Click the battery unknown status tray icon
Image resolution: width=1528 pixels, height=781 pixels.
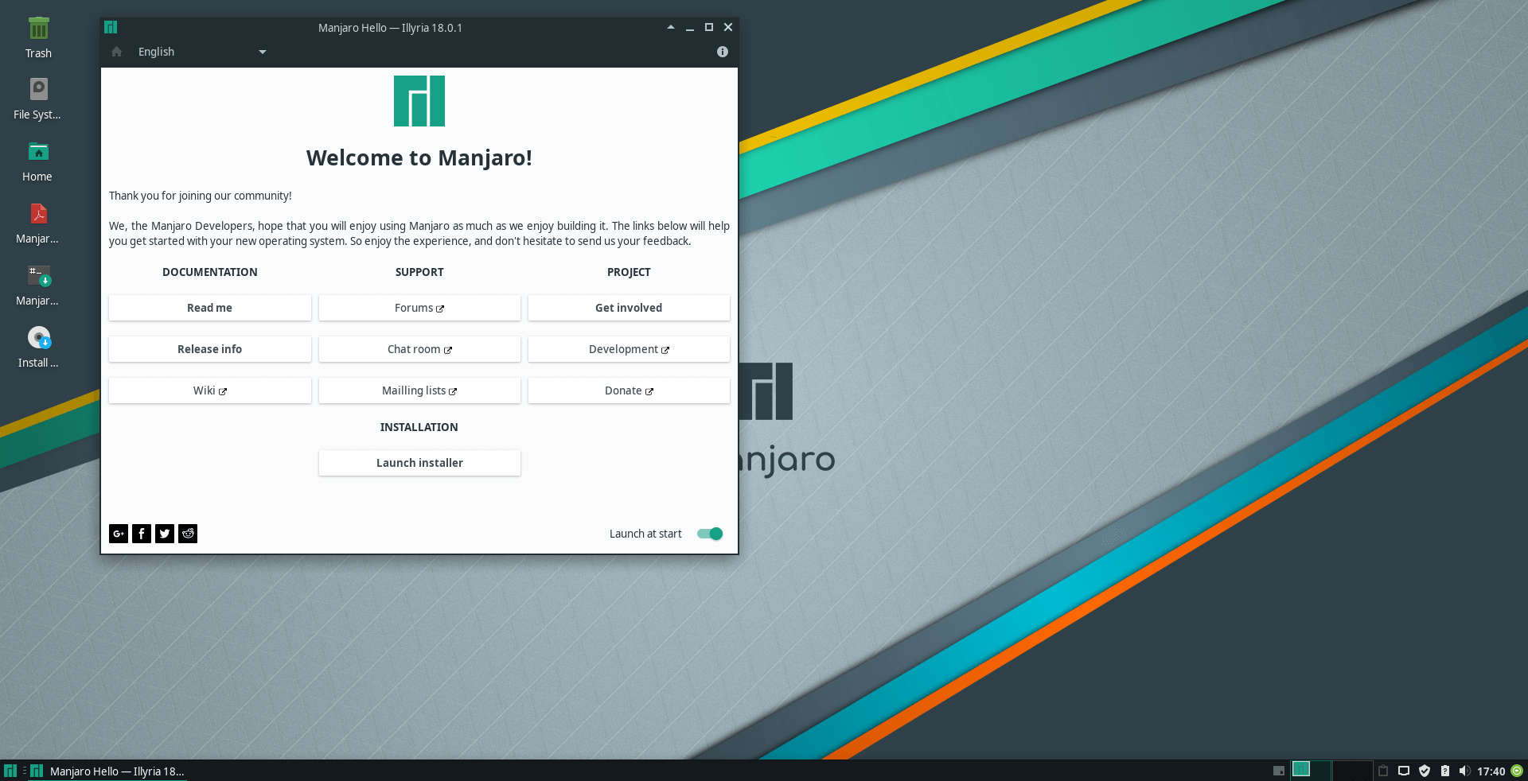pyautogui.click(x=1445, y=771)
